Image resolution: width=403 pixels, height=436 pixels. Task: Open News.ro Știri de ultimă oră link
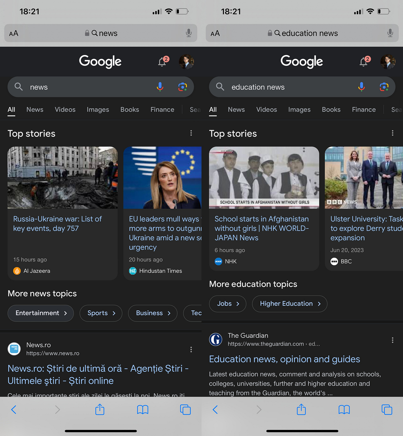pos(98,375)
